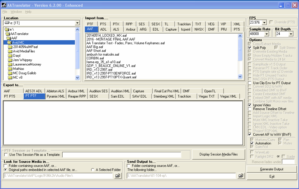Close the AATranslator window
Image resolution: width=299 pixels, height=189 pixels.
point(295,5)
